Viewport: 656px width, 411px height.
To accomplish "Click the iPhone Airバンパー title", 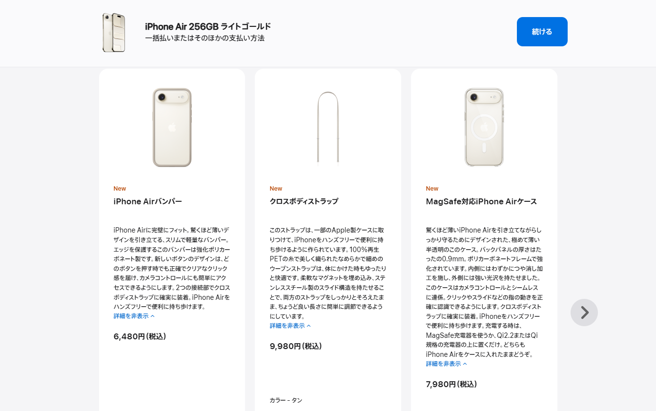I will click(x=148, y=201).
